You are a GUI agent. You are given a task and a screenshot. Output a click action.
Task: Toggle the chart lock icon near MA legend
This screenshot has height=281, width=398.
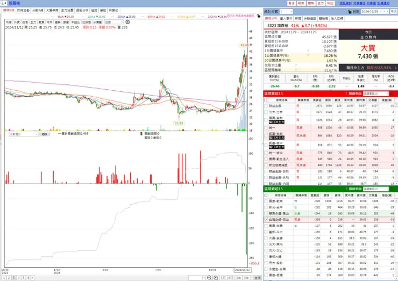click(x=258, y=16)
